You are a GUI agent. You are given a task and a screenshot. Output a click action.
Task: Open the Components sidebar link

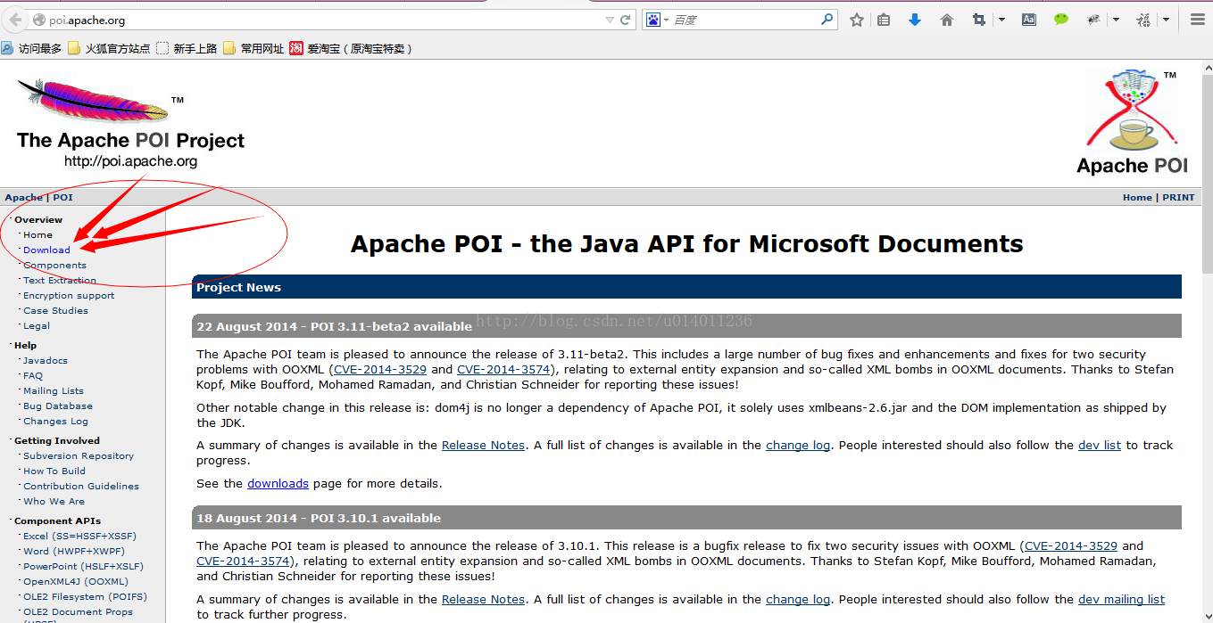(54, 266)
